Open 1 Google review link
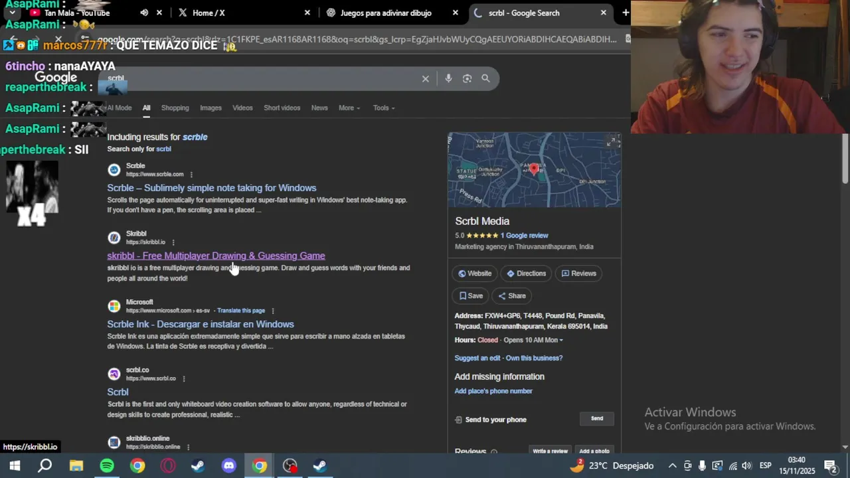This screenshot has width=850, height=478. coord(524,236)
